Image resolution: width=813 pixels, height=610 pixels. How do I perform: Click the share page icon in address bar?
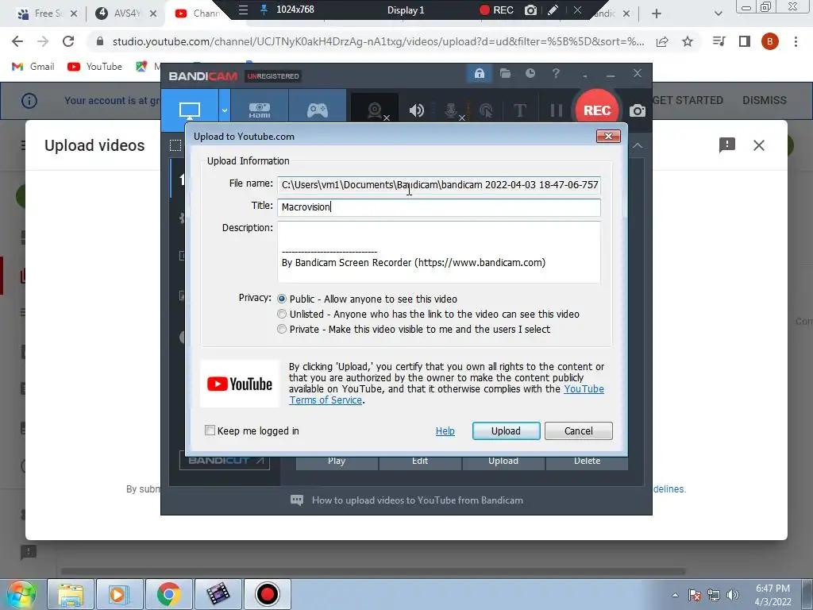pyautogui.click(x=662, y=42)
